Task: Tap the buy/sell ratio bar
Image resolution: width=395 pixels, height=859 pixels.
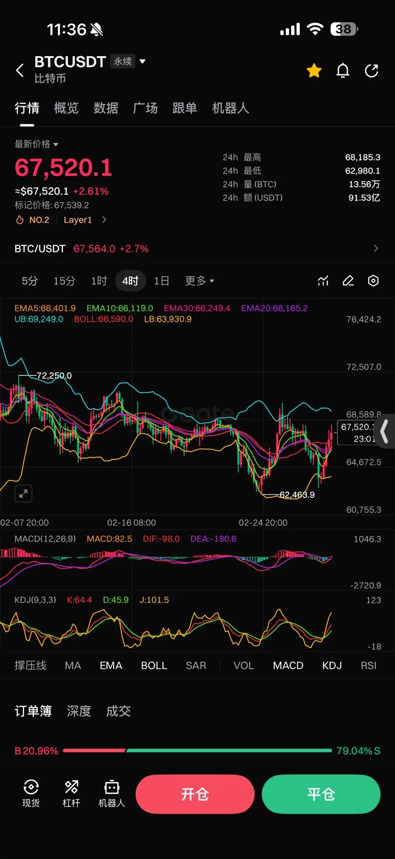Action: point(197,751)
